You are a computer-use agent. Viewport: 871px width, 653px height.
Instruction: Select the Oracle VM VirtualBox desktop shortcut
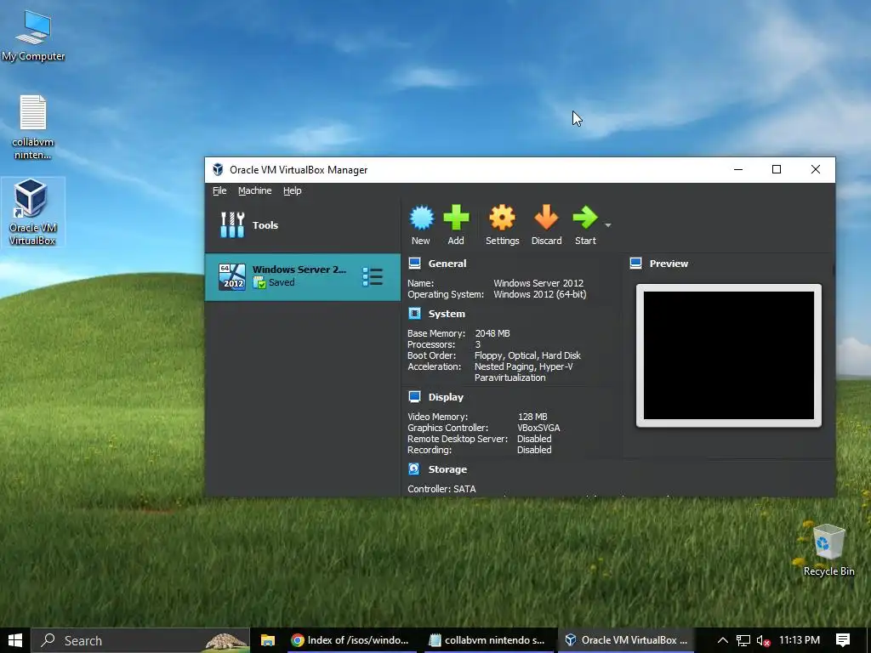33,212
